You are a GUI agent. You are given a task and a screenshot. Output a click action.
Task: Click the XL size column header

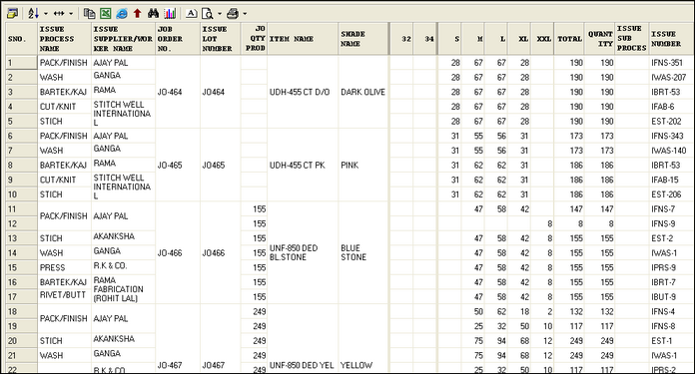[519, 39]
